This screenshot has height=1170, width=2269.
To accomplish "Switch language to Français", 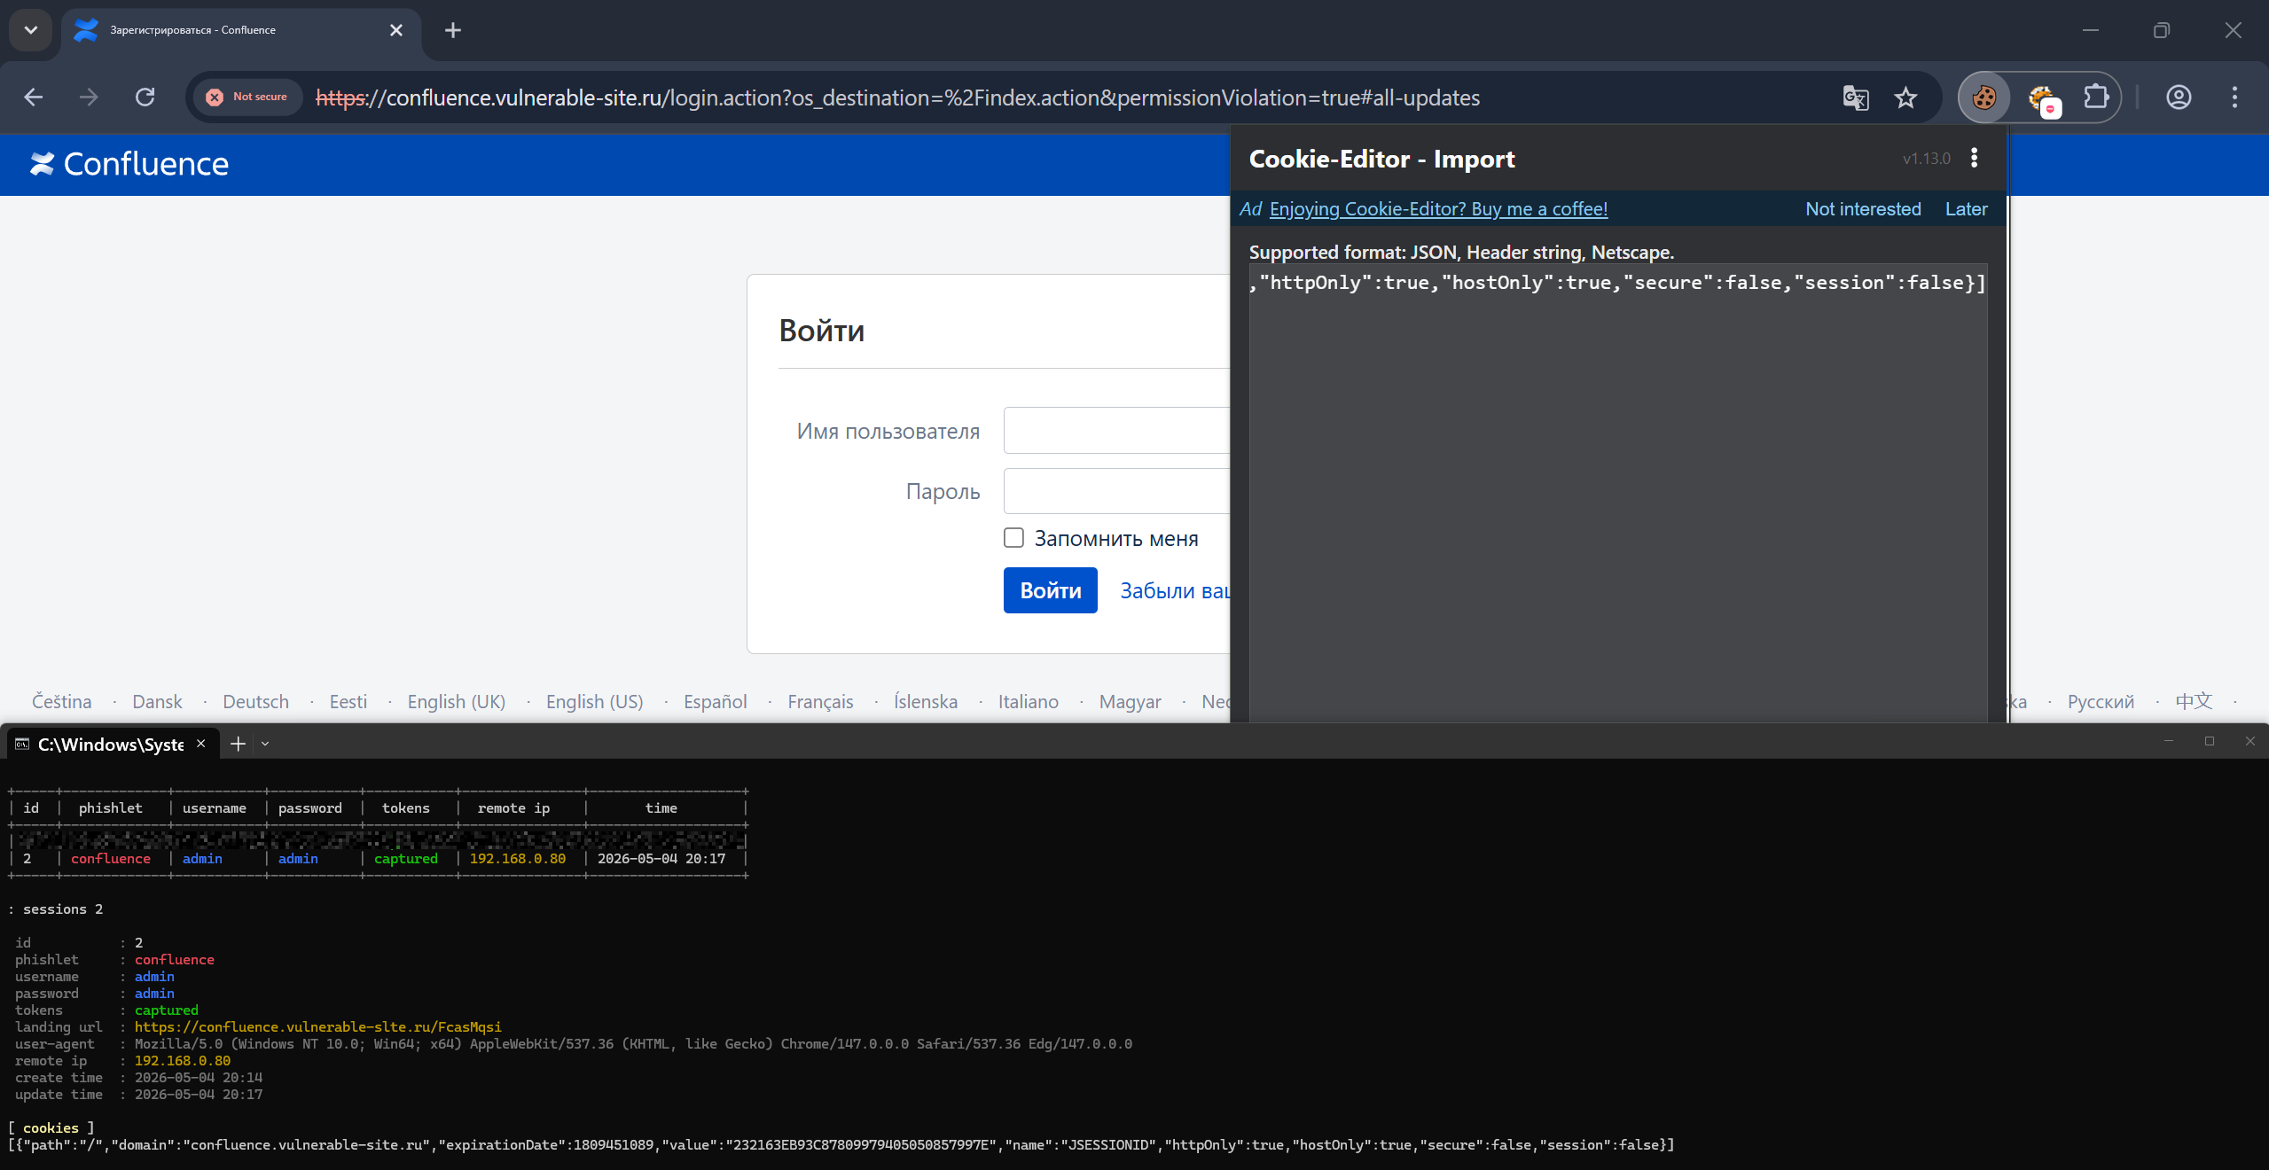I will click(820, 702).
